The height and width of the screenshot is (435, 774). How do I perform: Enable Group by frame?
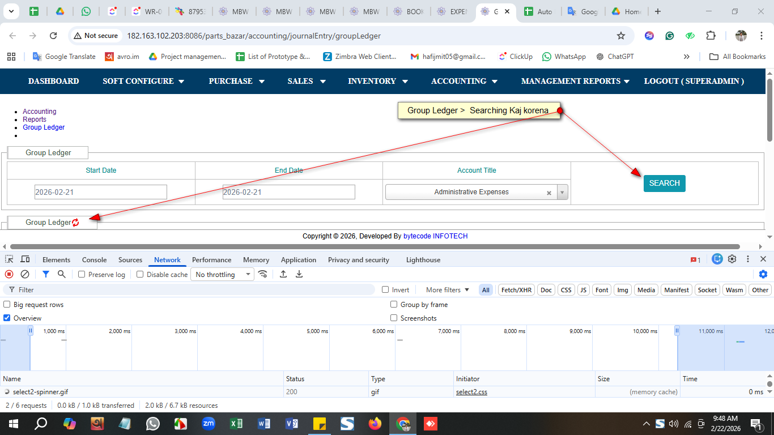(x=394, y=305)
